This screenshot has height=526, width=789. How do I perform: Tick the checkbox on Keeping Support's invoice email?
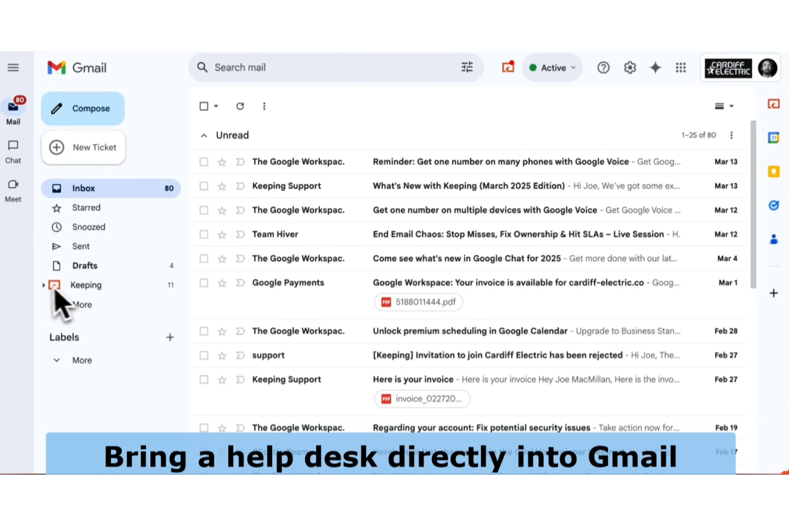click(204, 379)
